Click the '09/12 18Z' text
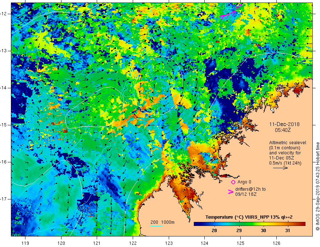320x247 pixels. click(x=246, y=194)
